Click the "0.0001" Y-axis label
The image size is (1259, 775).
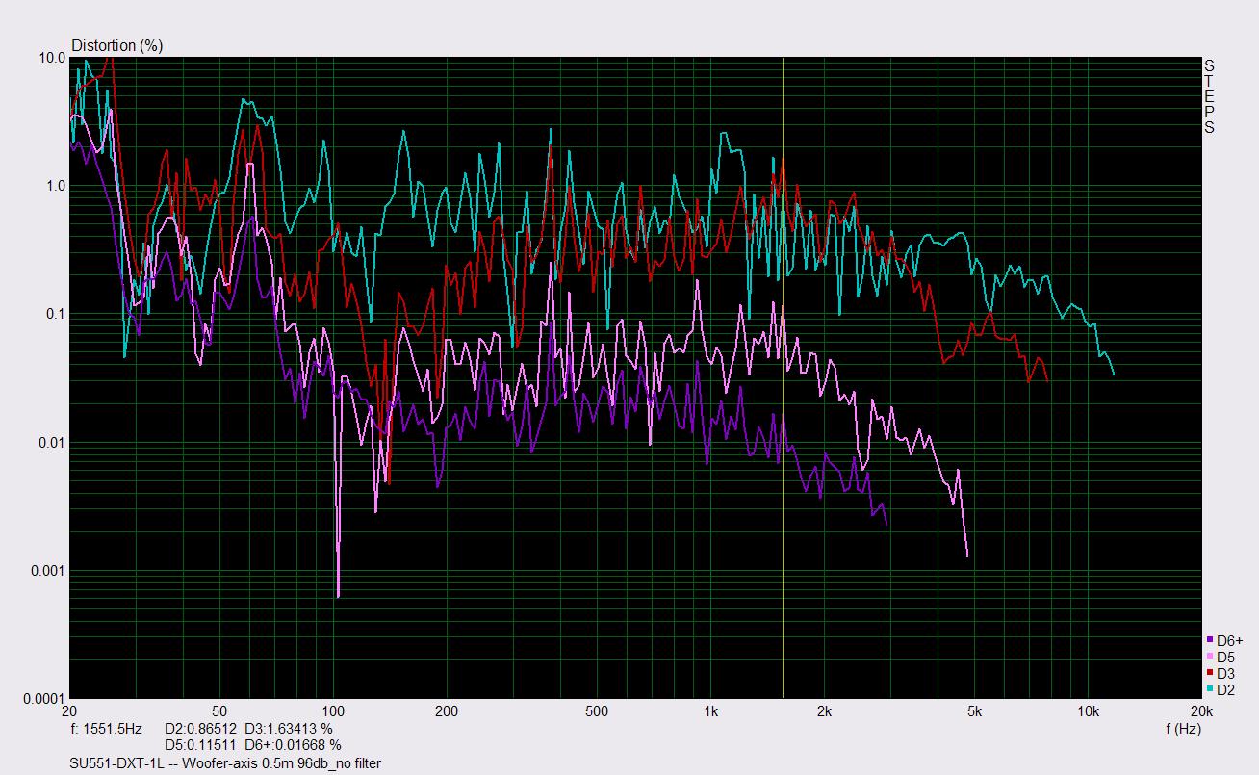coord(44,699)
